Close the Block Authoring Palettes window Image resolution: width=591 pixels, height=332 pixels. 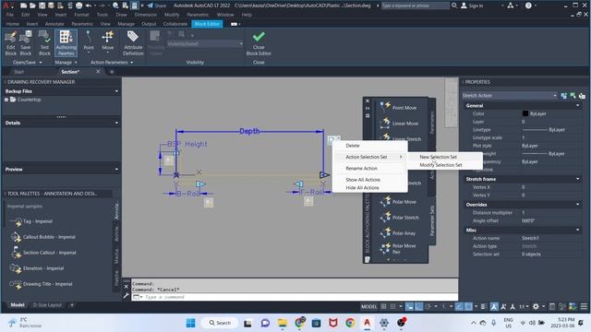368,101
